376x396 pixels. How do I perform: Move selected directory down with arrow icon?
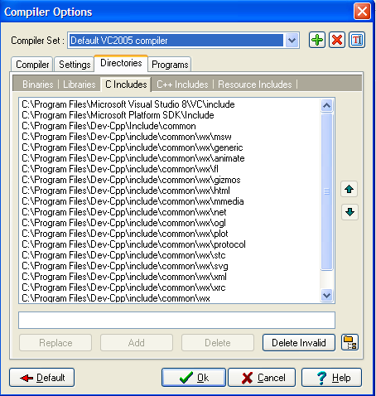click(349, 212)
